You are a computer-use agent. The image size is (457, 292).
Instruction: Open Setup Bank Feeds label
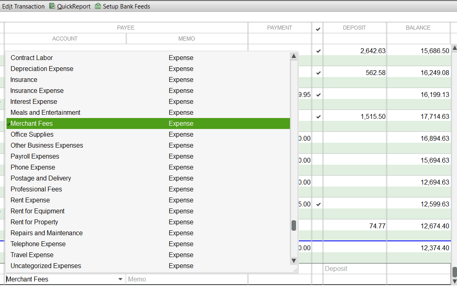127,6
